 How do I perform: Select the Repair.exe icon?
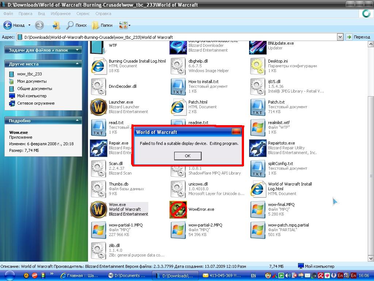pyautogui.click(x=98, y=148)
